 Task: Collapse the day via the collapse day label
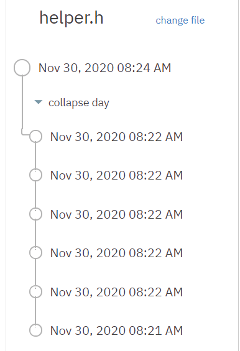pyautogui.click(x=79, y=103)
